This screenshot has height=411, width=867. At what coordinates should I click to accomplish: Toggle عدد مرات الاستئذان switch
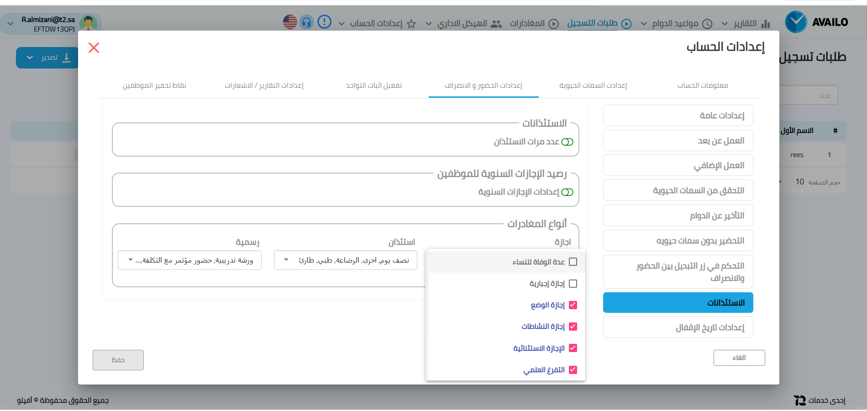pos(567,142)
